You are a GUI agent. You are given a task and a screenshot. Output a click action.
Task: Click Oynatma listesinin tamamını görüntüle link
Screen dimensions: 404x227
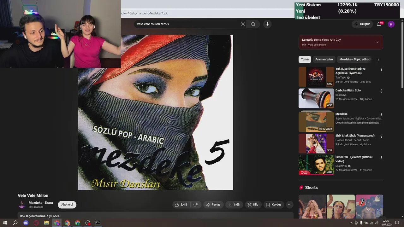(357, 123)
